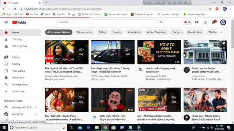The height and width of the screenshot is (131, 234).
Task: Open the Windows action center icon
Action: 229,128
